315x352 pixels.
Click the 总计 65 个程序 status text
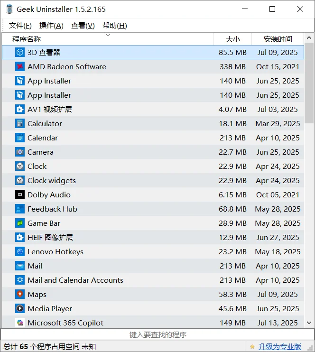click(x=49, y=347)
